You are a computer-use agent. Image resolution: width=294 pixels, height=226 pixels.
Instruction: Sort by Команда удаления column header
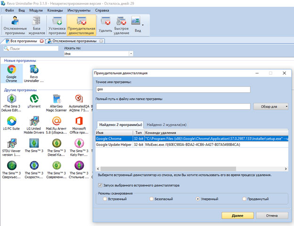[216, 132]
